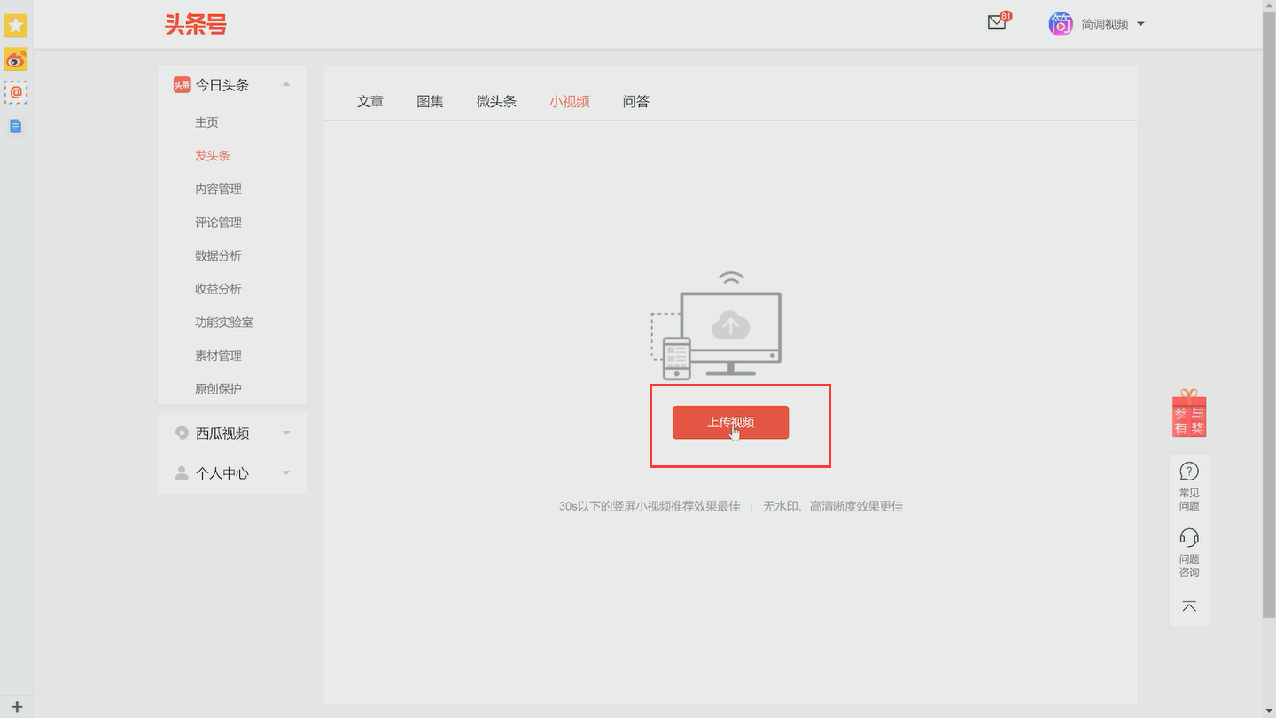The image size is (1276, 718).
Task: Click the 简调视频 profile avatar
Action: tap(1061, 24)
